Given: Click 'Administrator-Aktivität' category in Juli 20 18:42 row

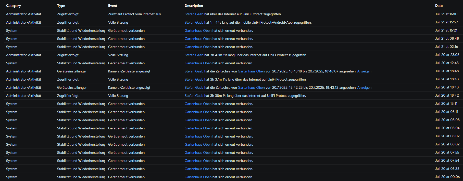Looking at the screenshot, I should 23,96.
